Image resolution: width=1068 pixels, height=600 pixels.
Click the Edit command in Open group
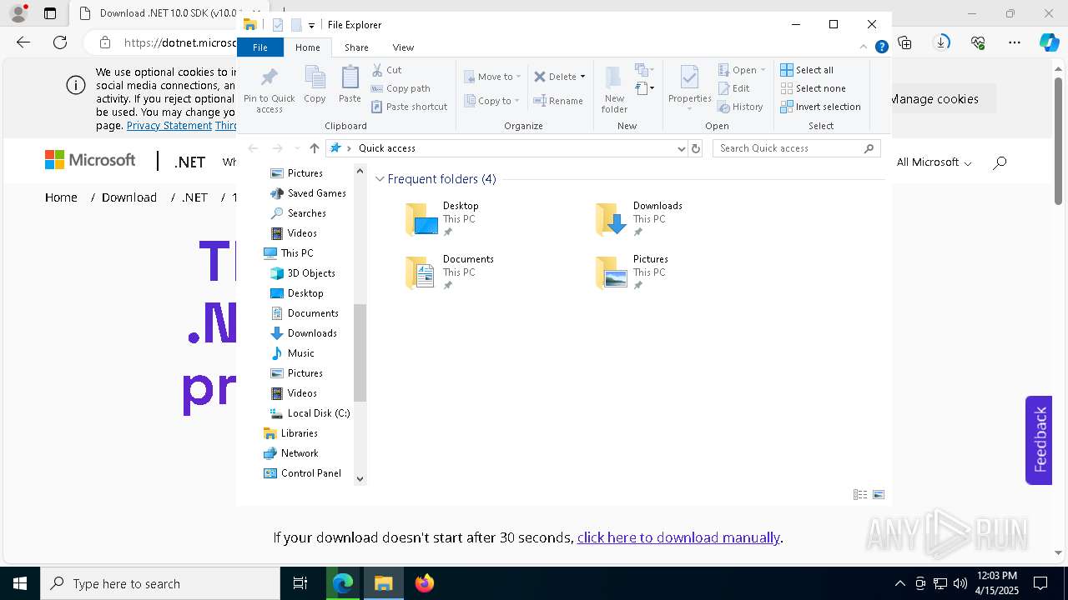tap(734, 88)
